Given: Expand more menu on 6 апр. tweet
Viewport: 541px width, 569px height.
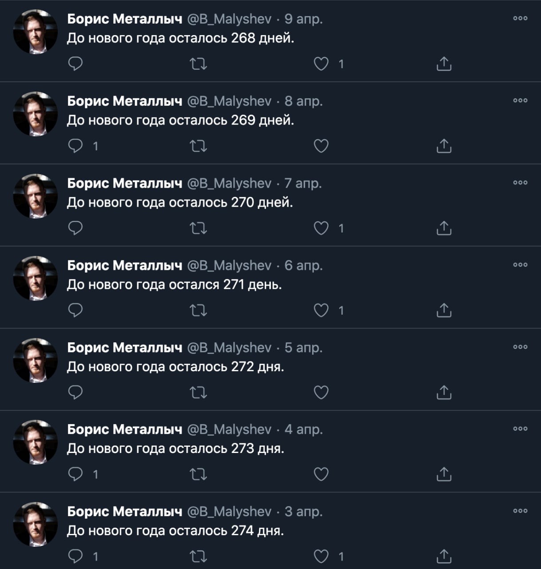Looking at the screenshot, I should (x=520, y=265).
